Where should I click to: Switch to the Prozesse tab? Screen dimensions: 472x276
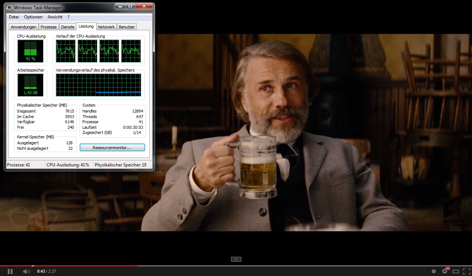click(49, 27)
